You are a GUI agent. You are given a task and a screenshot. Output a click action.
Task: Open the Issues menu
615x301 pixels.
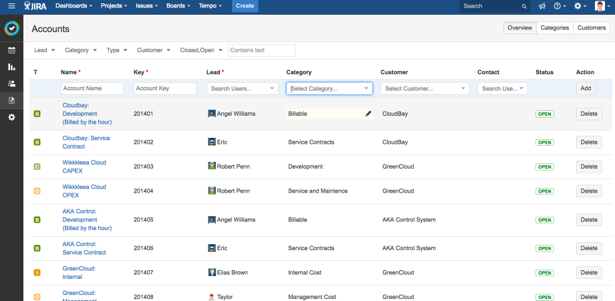[x=146, y=6]
